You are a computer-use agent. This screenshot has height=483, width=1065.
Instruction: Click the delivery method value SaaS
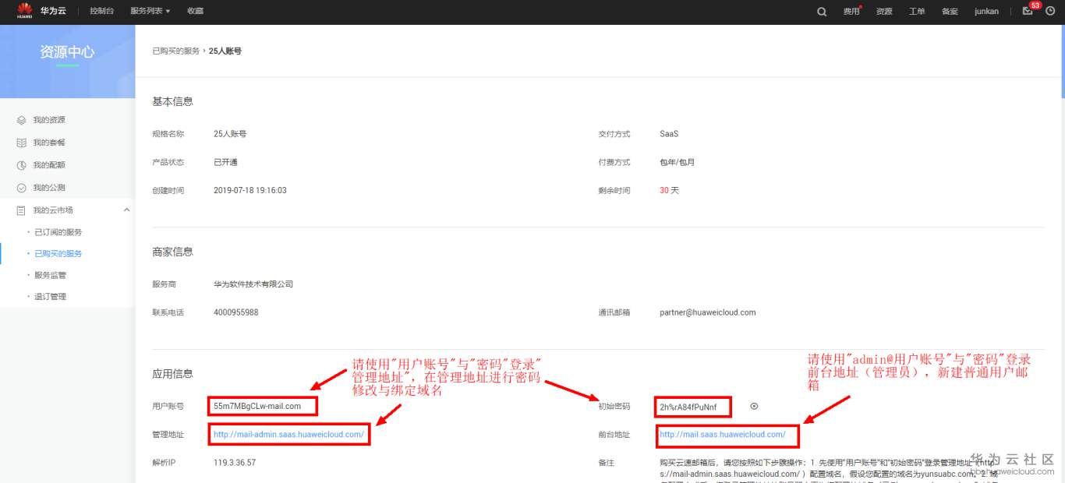(669, 134)
